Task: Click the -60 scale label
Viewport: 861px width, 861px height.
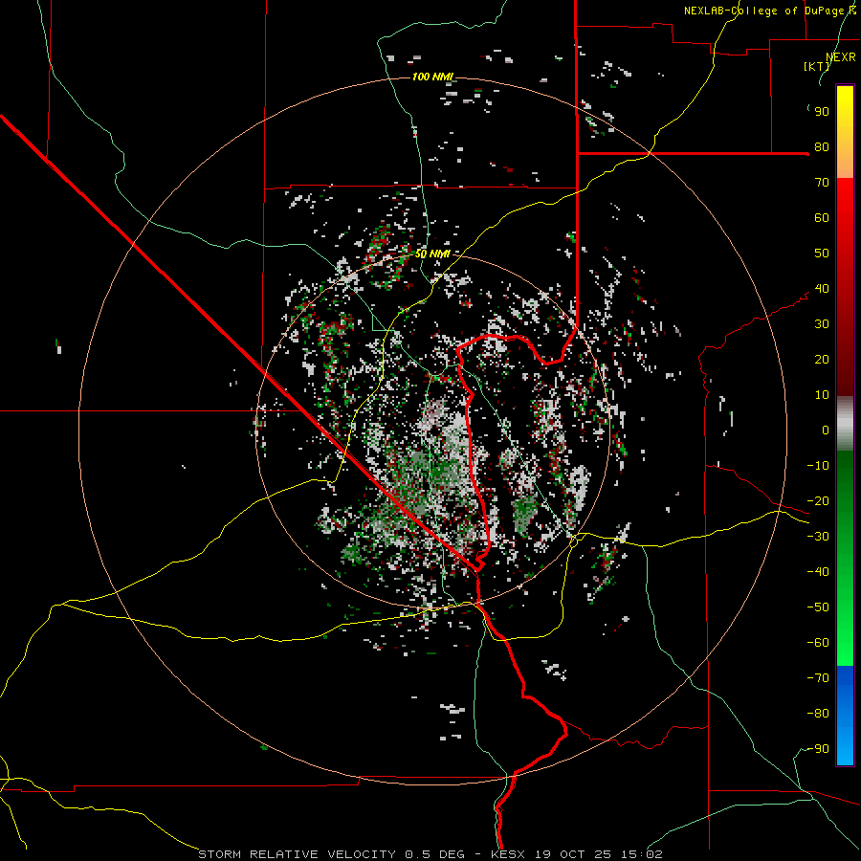Action: click(818, 643)
